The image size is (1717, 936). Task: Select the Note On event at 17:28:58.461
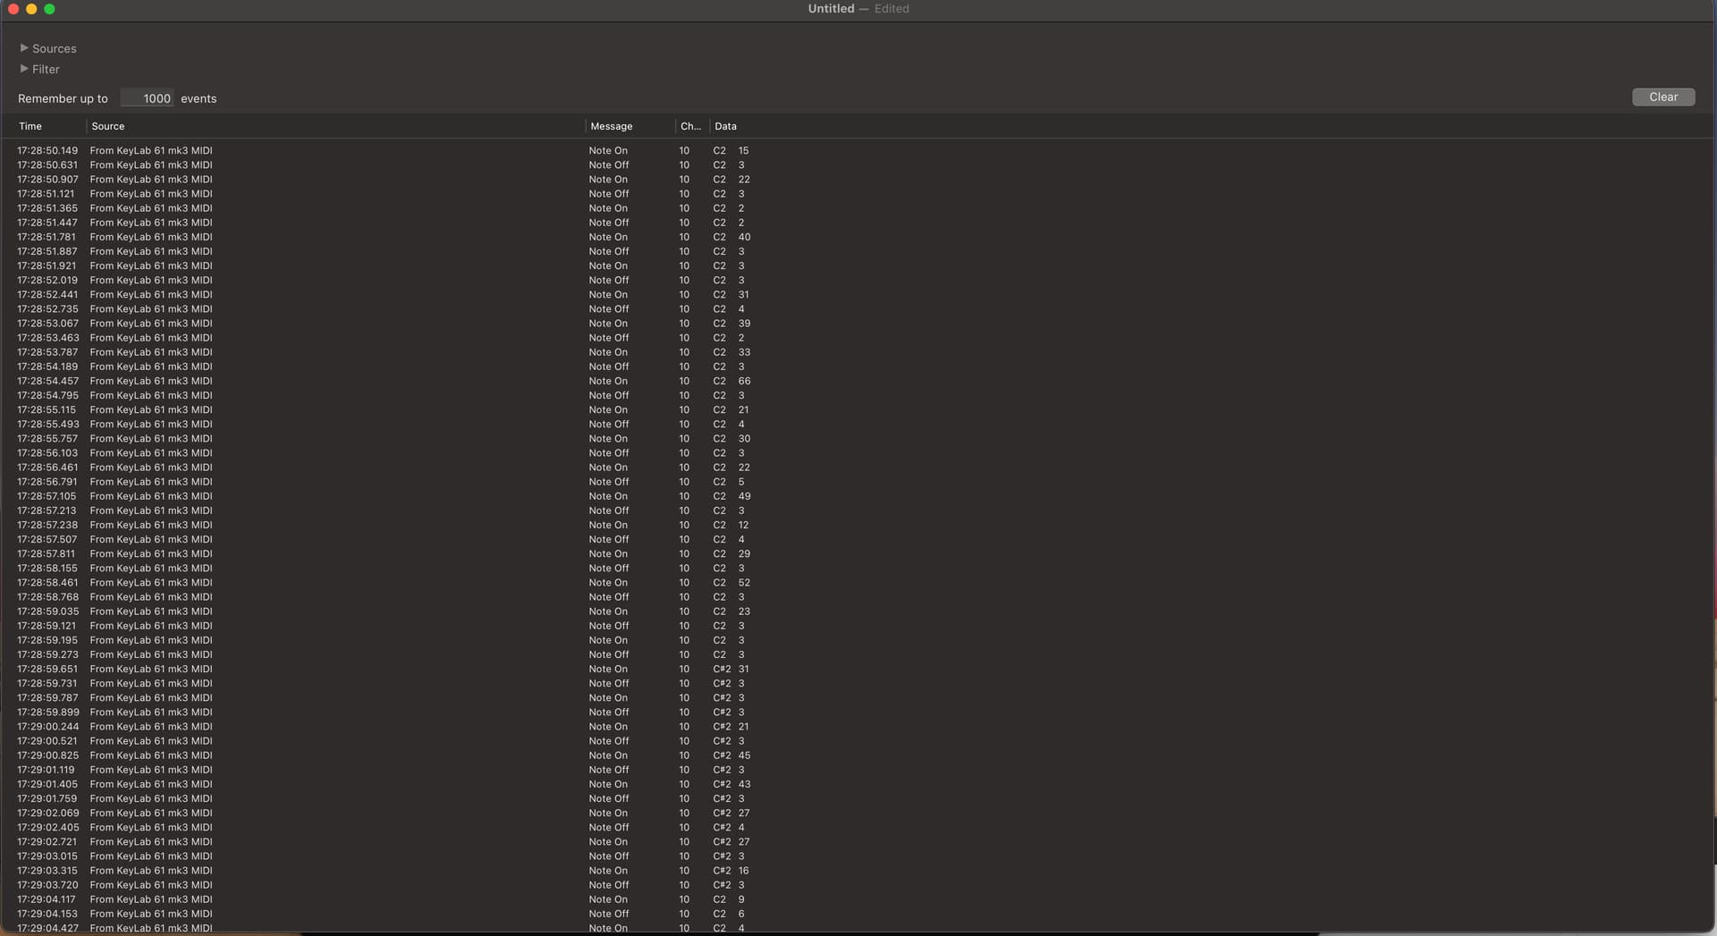358,583
